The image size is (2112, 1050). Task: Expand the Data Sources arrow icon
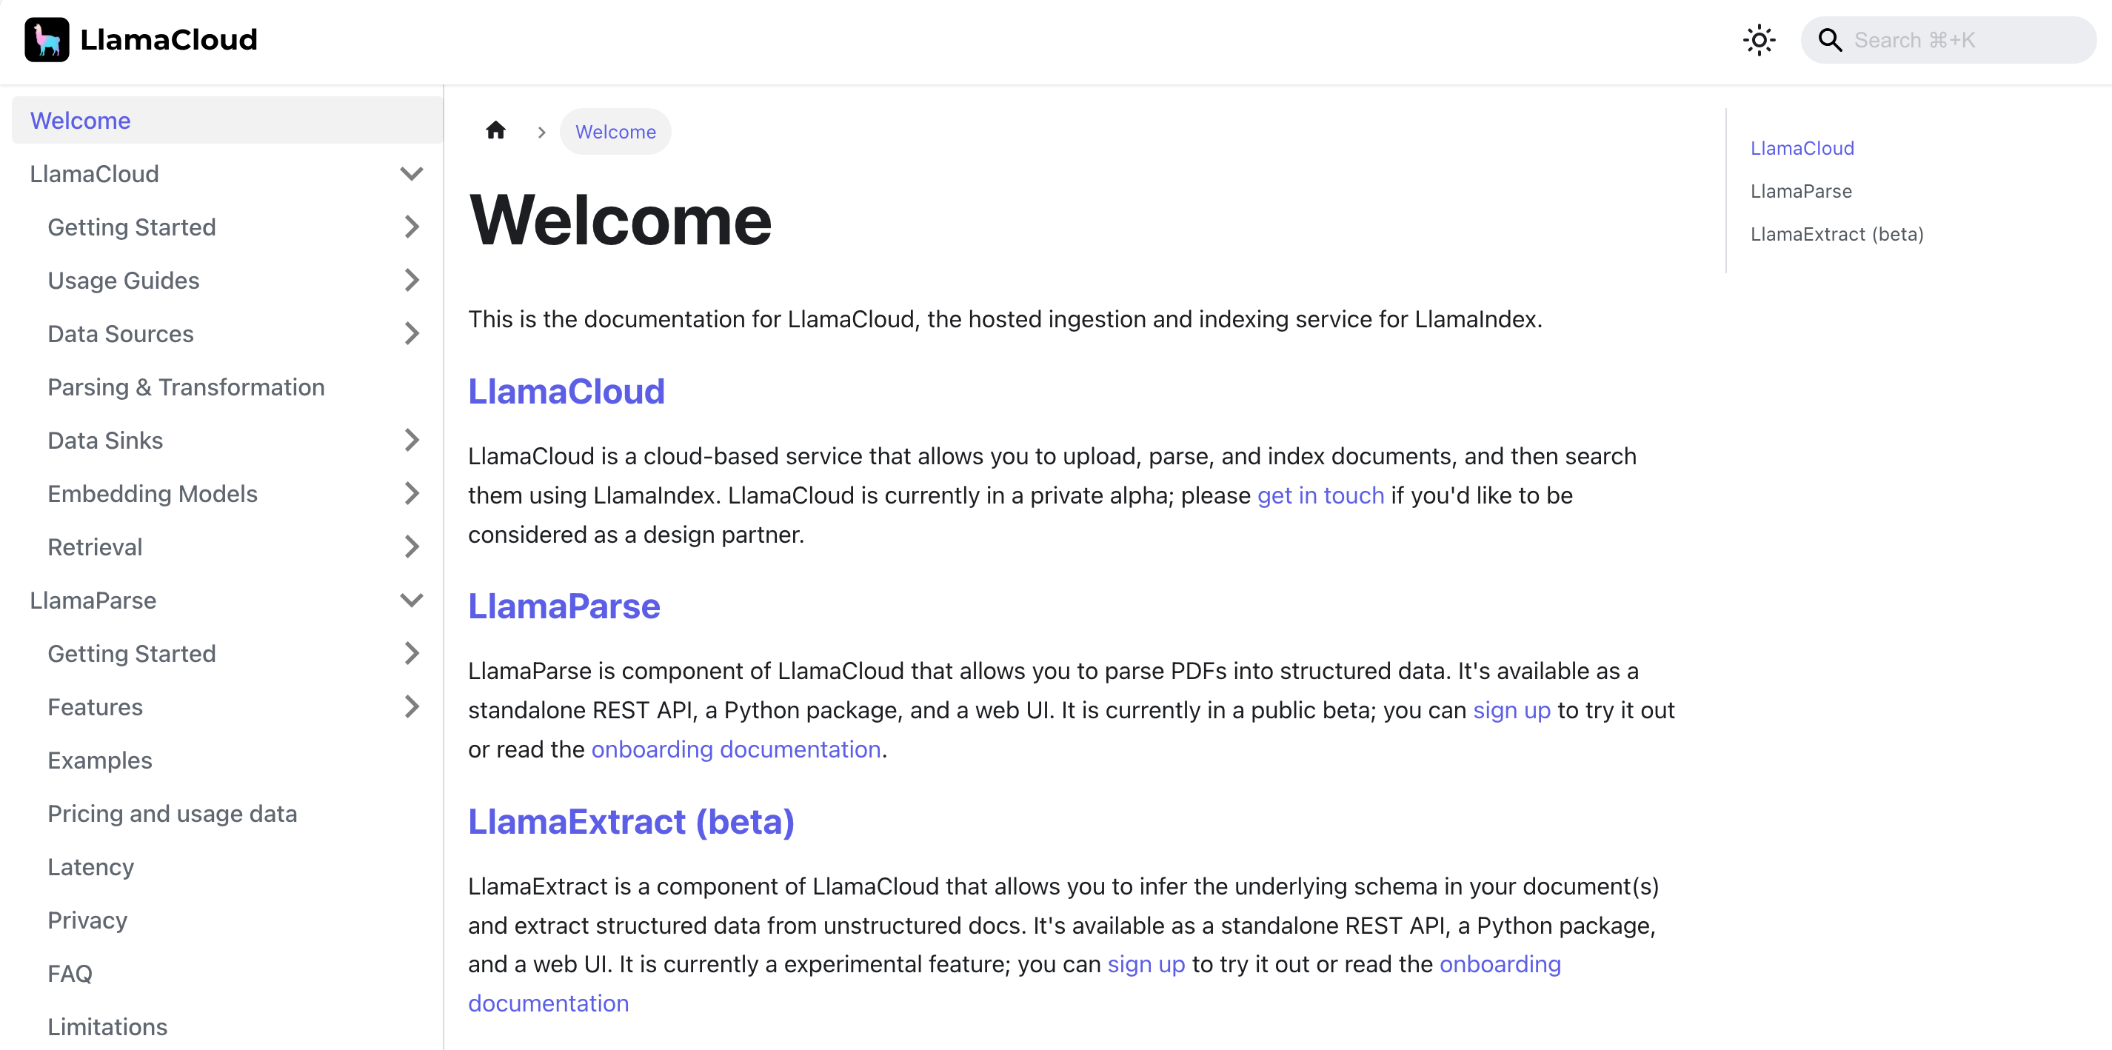point(412,334)
